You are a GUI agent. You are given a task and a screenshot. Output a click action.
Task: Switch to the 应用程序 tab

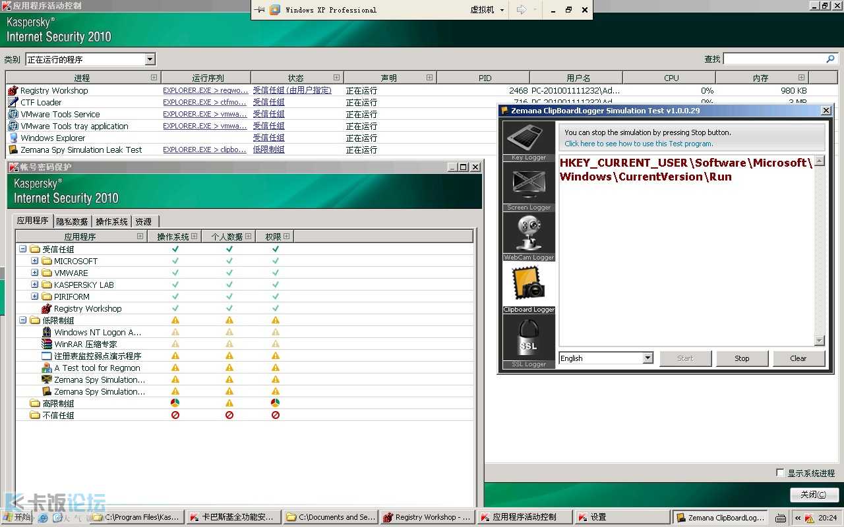tap(33, 221)
